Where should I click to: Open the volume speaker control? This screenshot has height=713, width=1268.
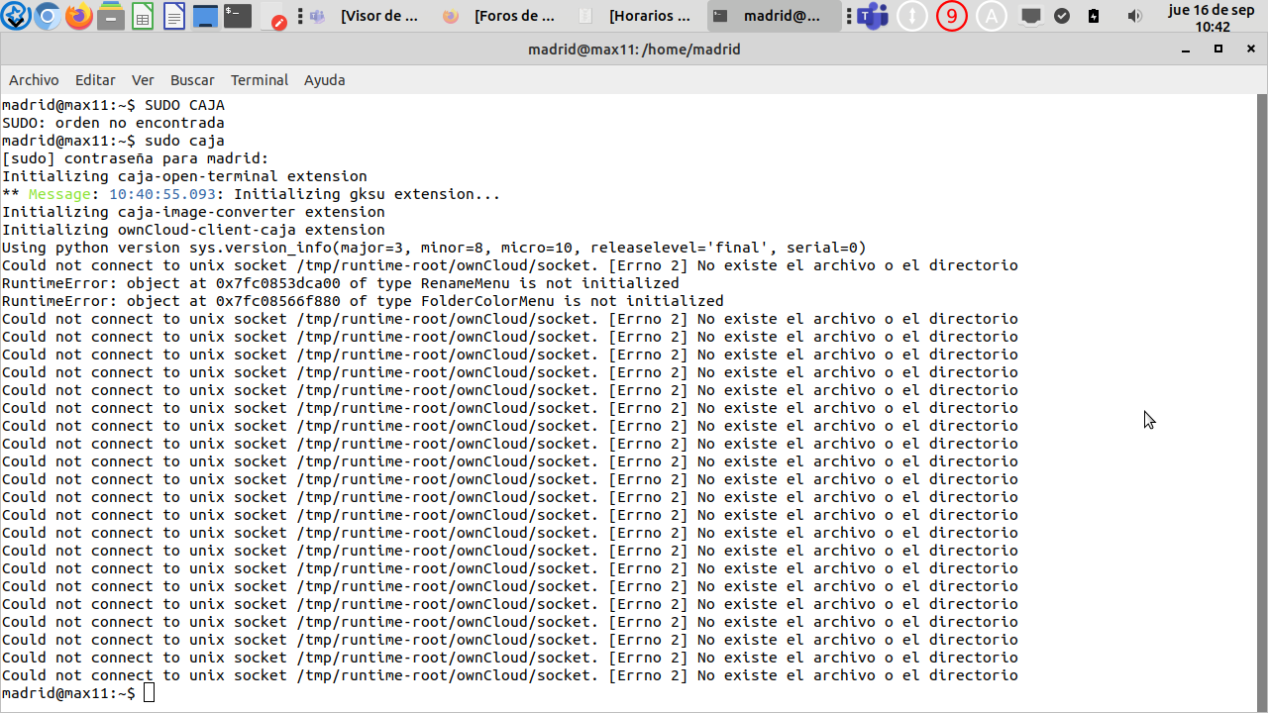point(1135,16)
